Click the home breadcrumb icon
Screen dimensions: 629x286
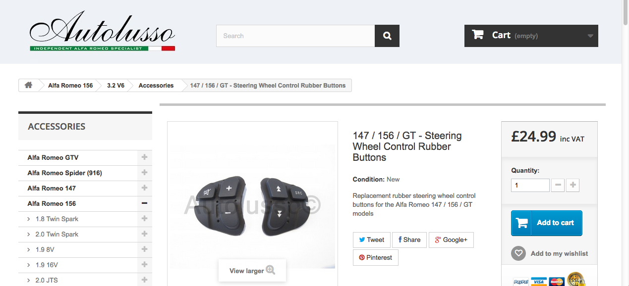click(x=29, y=85)
